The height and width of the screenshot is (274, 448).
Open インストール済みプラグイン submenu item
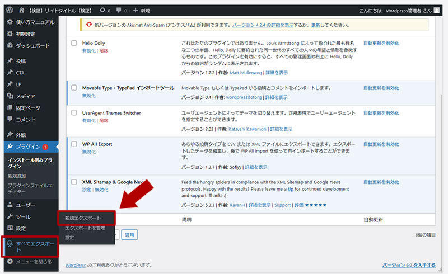pyautogui.click(x=30, y=163)
